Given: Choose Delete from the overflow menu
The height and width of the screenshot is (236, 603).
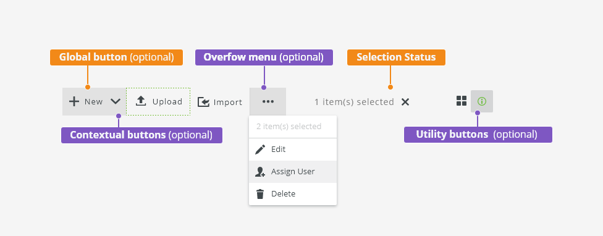Looking at the screenshot, I should [293, 194].
